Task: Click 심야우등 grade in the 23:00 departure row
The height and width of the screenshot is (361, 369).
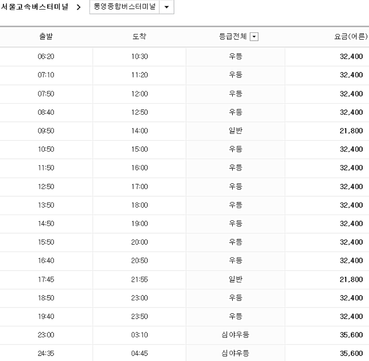Action: coord(236,335)
